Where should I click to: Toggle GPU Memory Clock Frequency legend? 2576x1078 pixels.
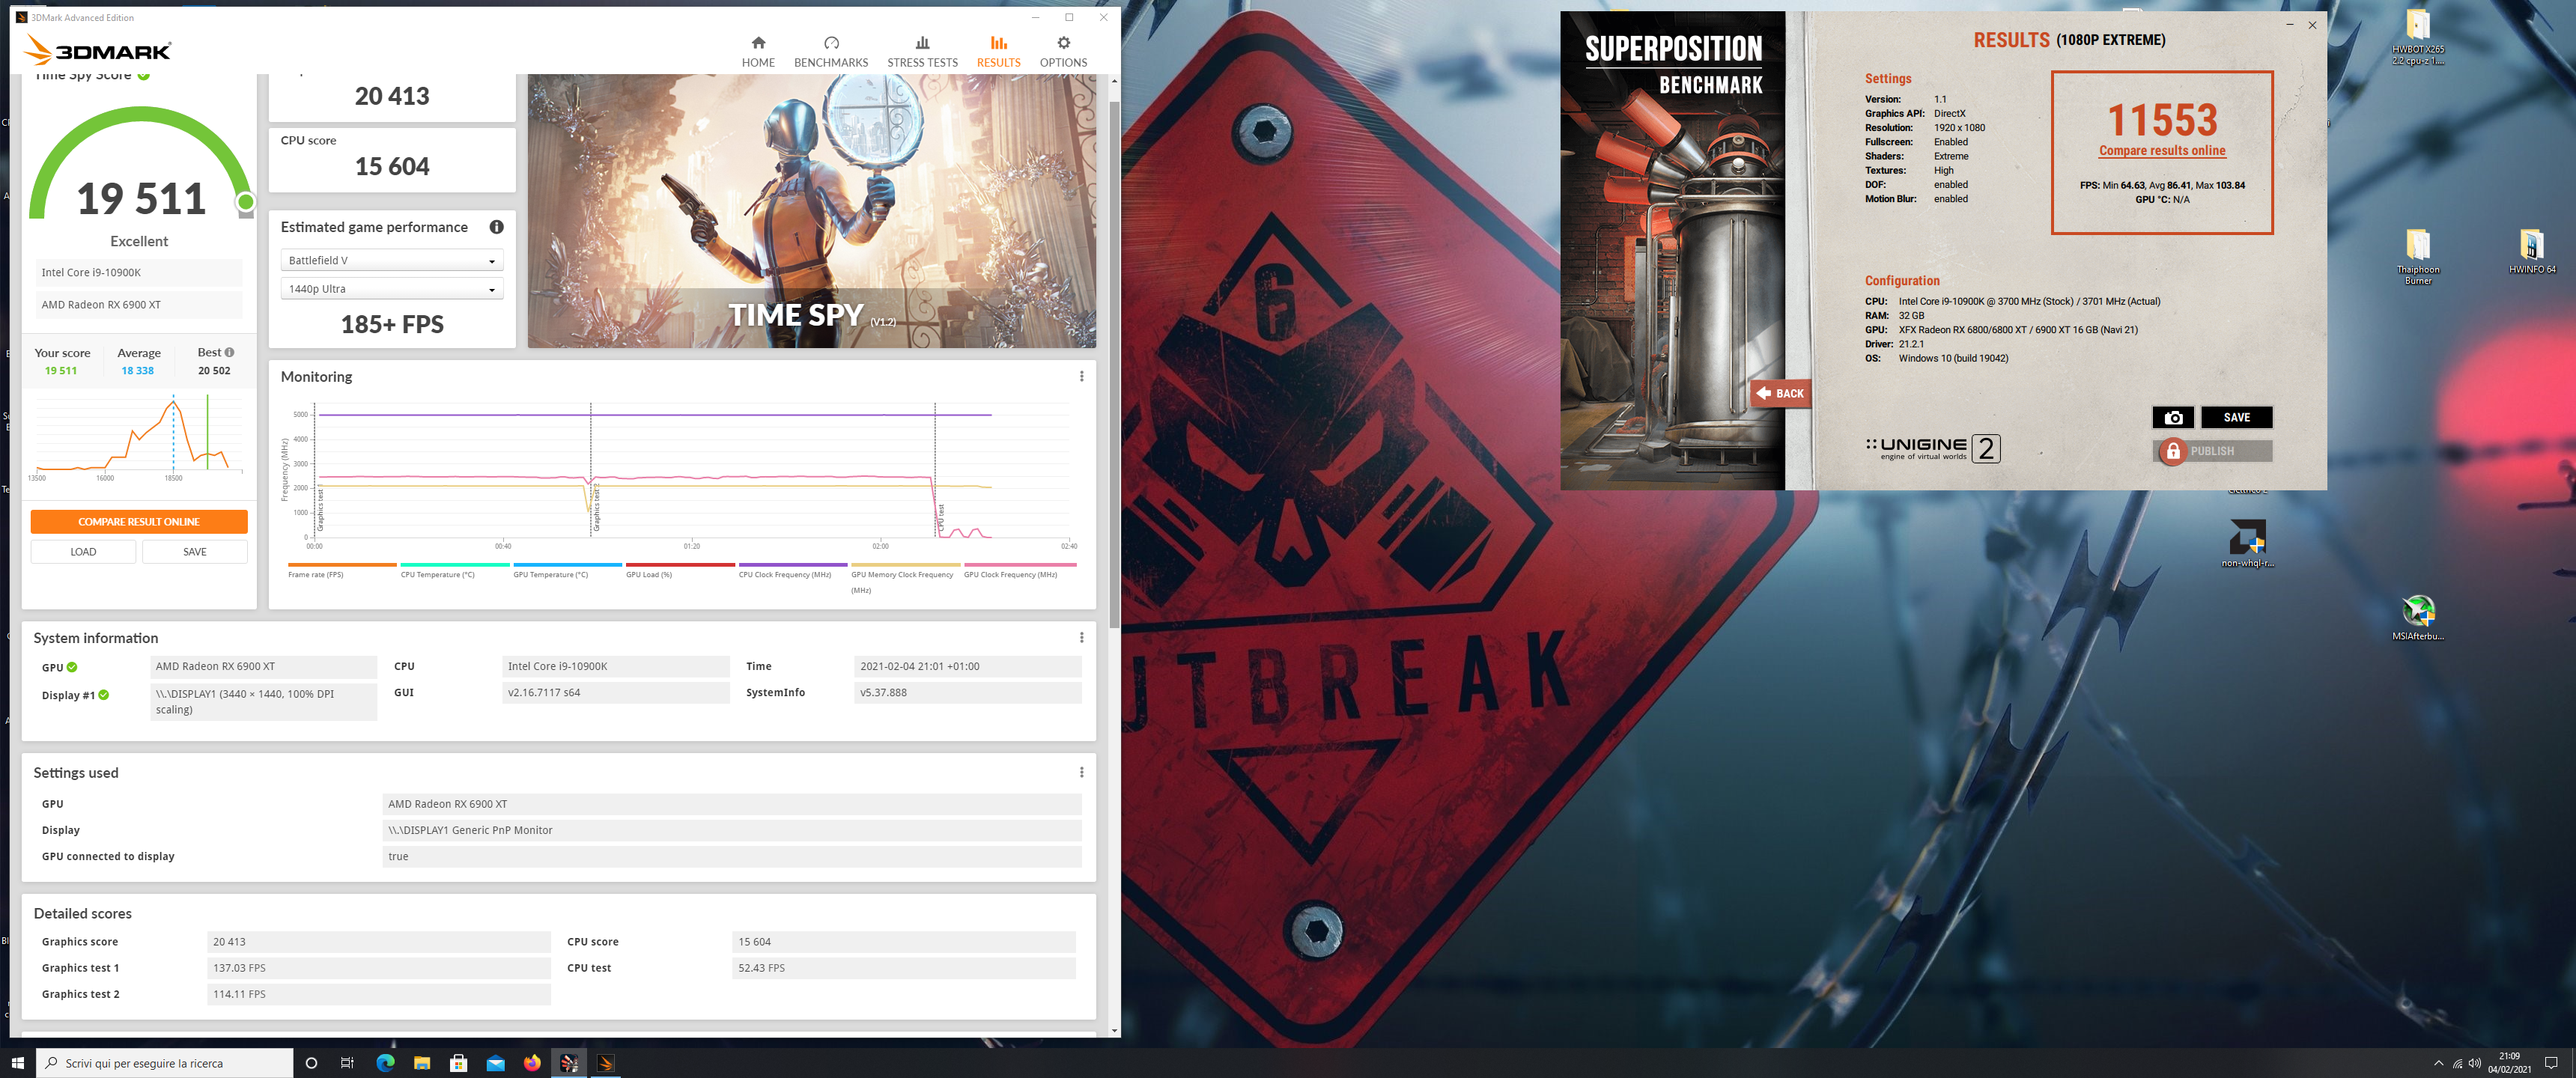click(905, 579)
